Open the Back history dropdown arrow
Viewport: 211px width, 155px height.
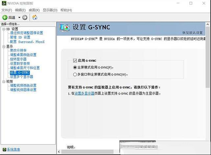(x=19, y=17)
